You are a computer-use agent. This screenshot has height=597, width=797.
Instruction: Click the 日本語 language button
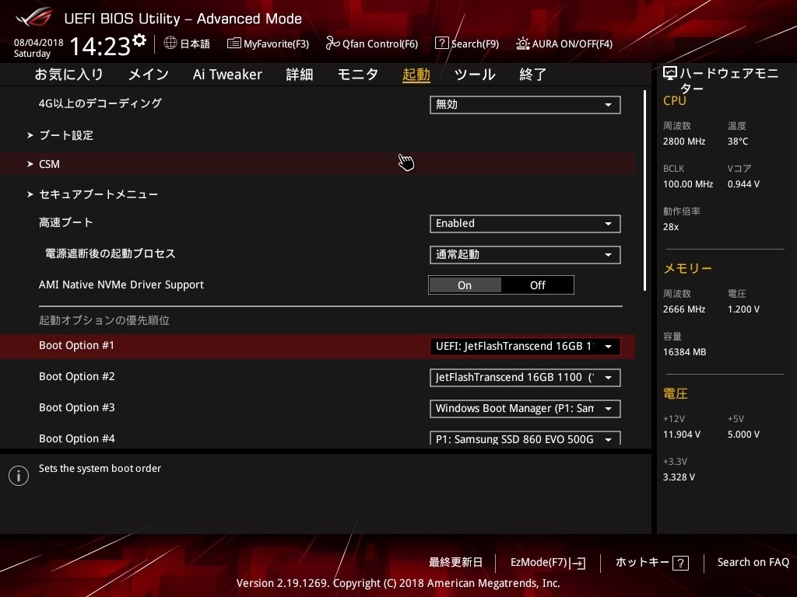(187, 44)
